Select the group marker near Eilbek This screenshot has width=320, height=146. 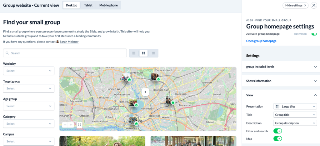[x=170, y=100]
